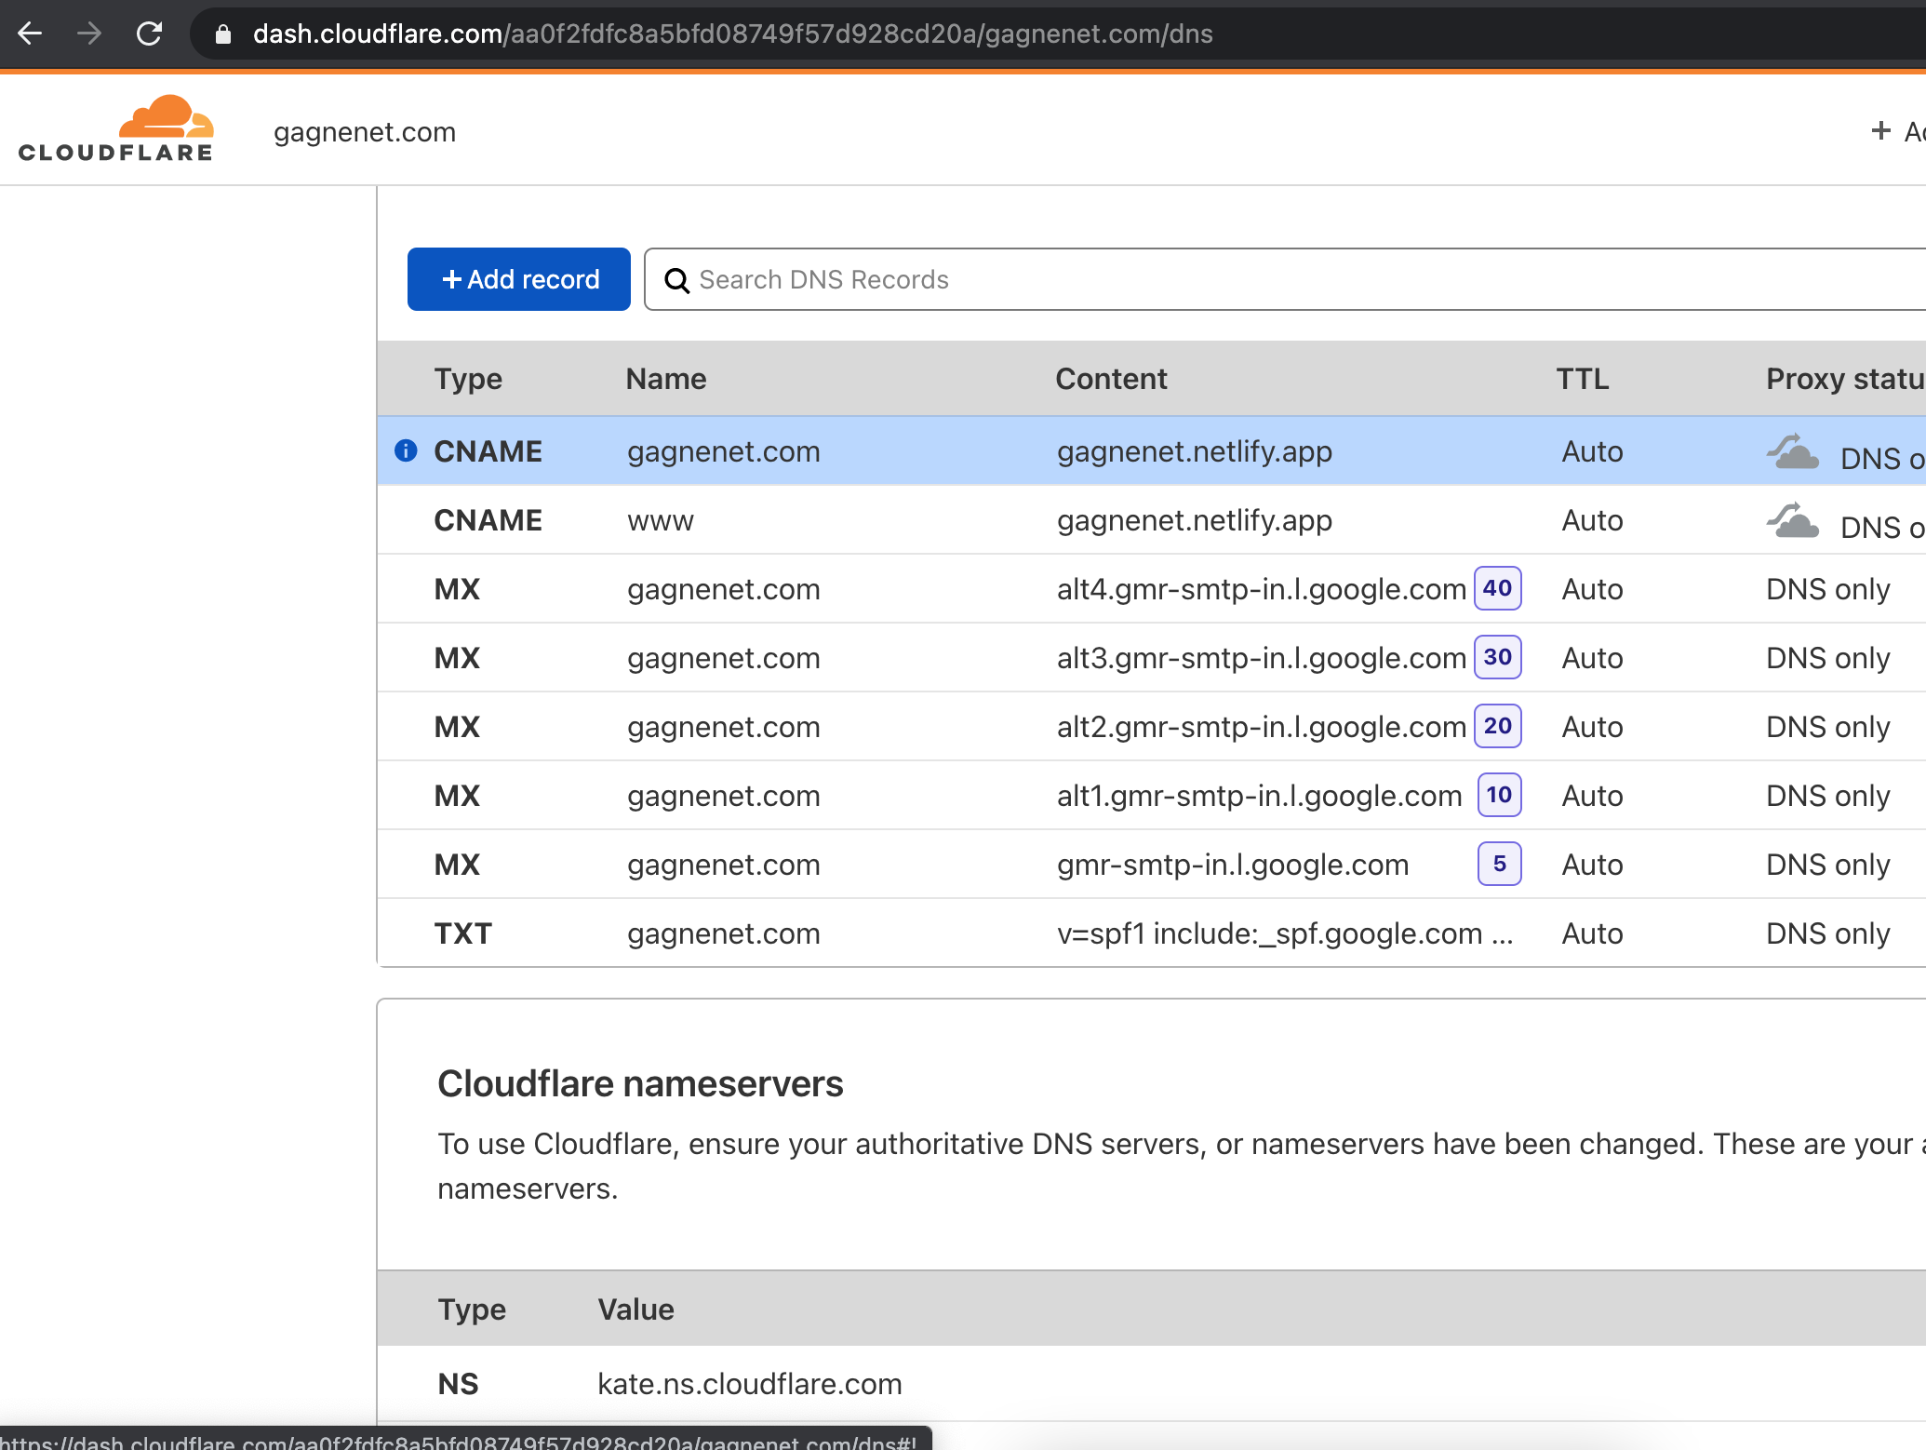Screen dimensions: 1926x1450
Task: Click the magnifier search icon
Action: 677,280
